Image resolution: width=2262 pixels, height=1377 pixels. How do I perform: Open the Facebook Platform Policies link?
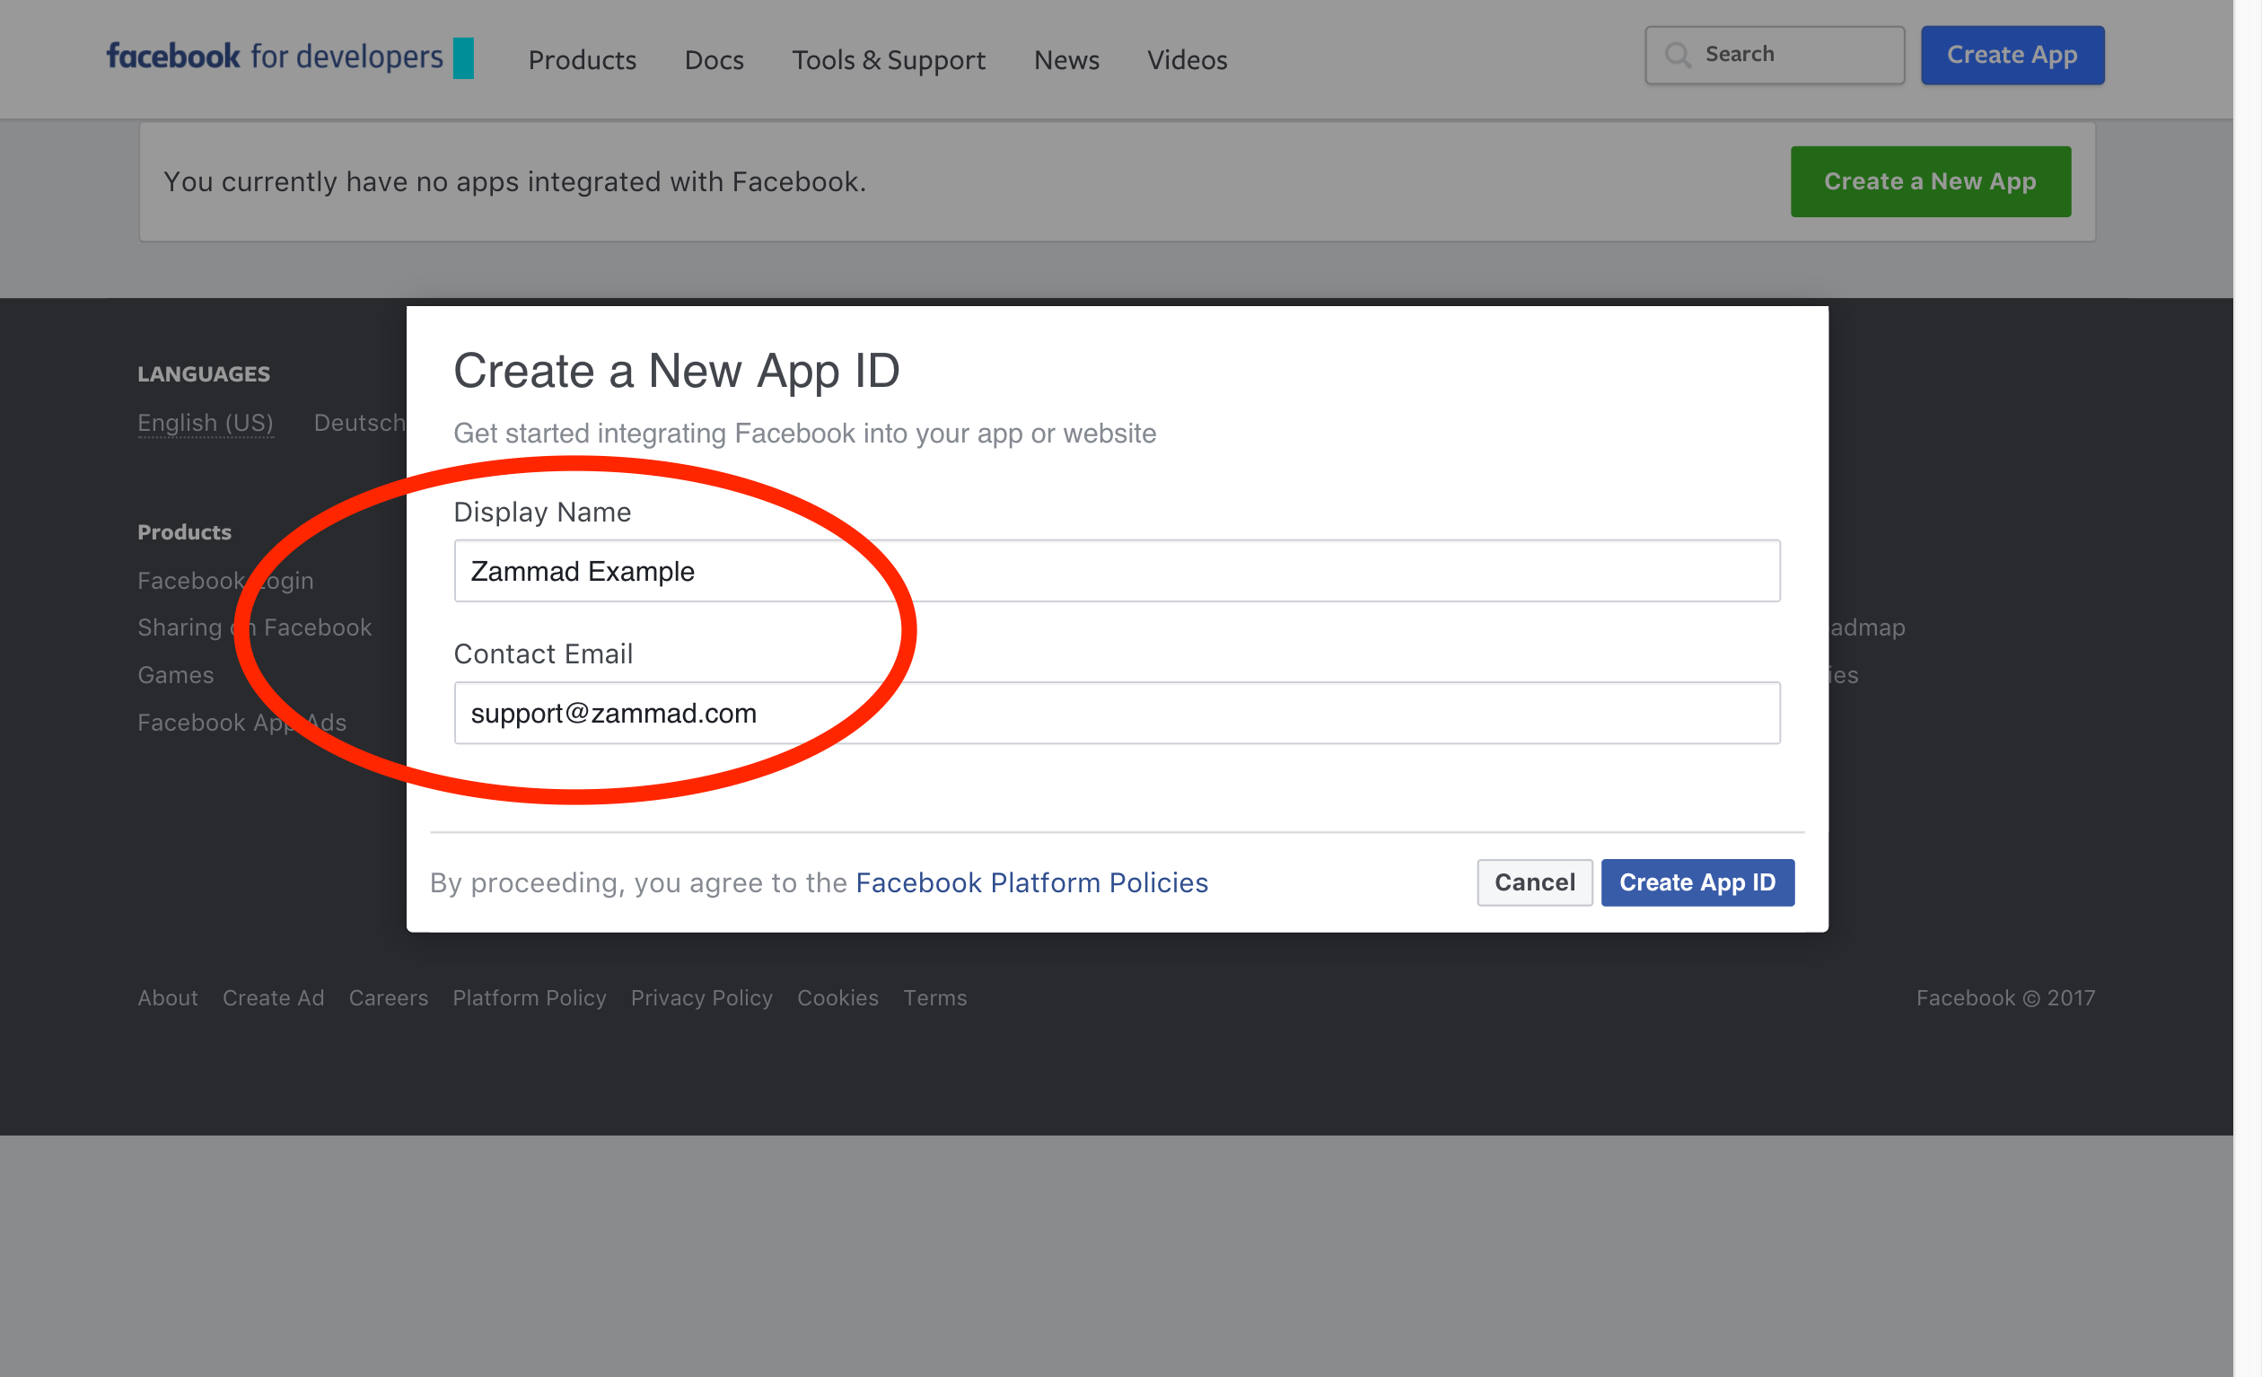(x=1032, y=882)
